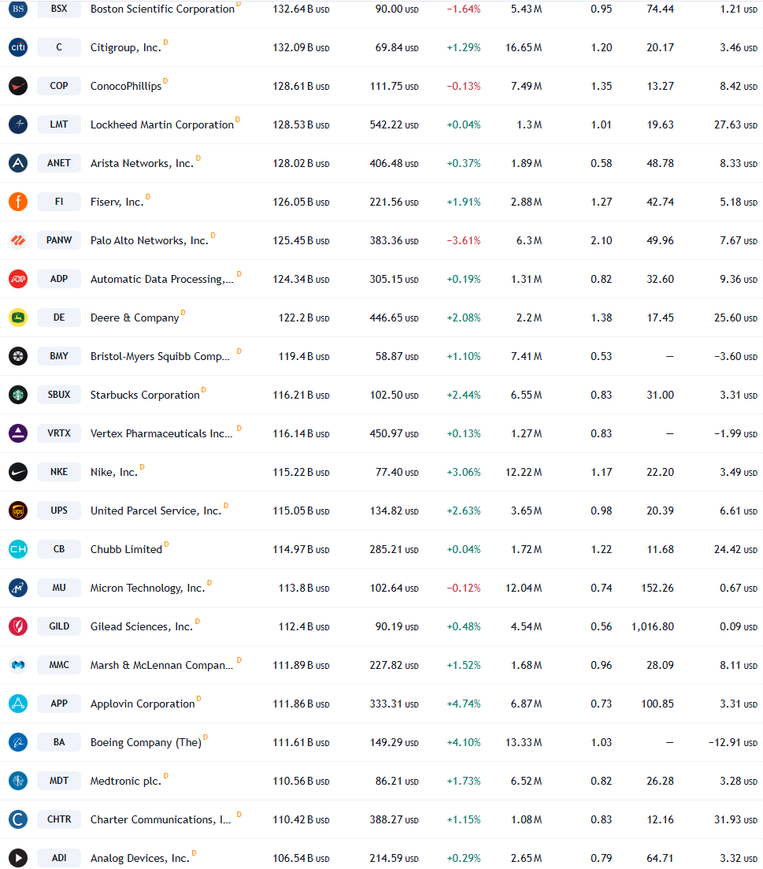Select Deere price 446.65 USD
The width and height of the screenshot is (763, 869).
[x=394, y=318]
